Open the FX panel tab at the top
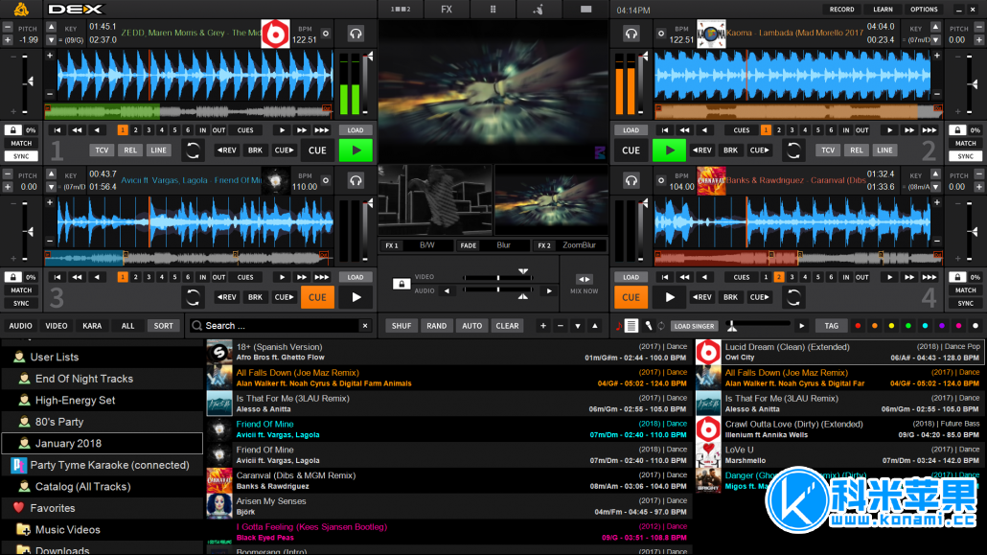 point(447,10)
